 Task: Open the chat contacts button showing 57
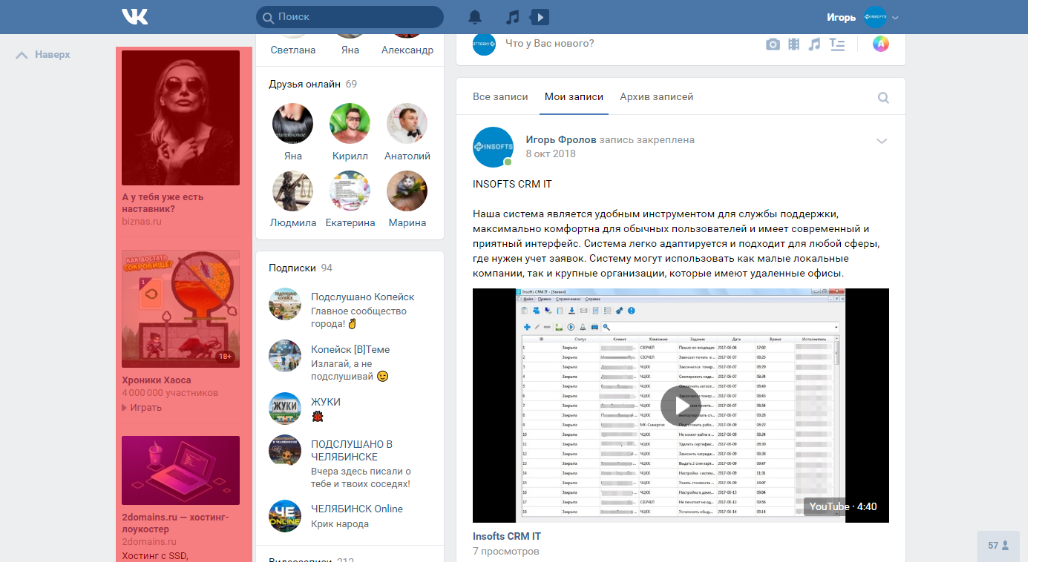(x=999, y=546)
